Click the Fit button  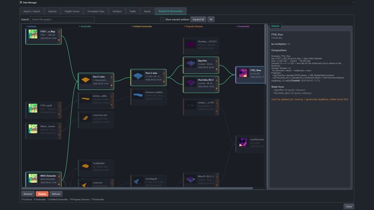click(211, 20)
